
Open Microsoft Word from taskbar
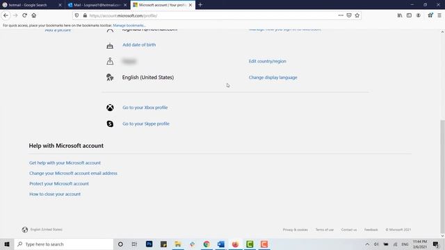(221, 244)
